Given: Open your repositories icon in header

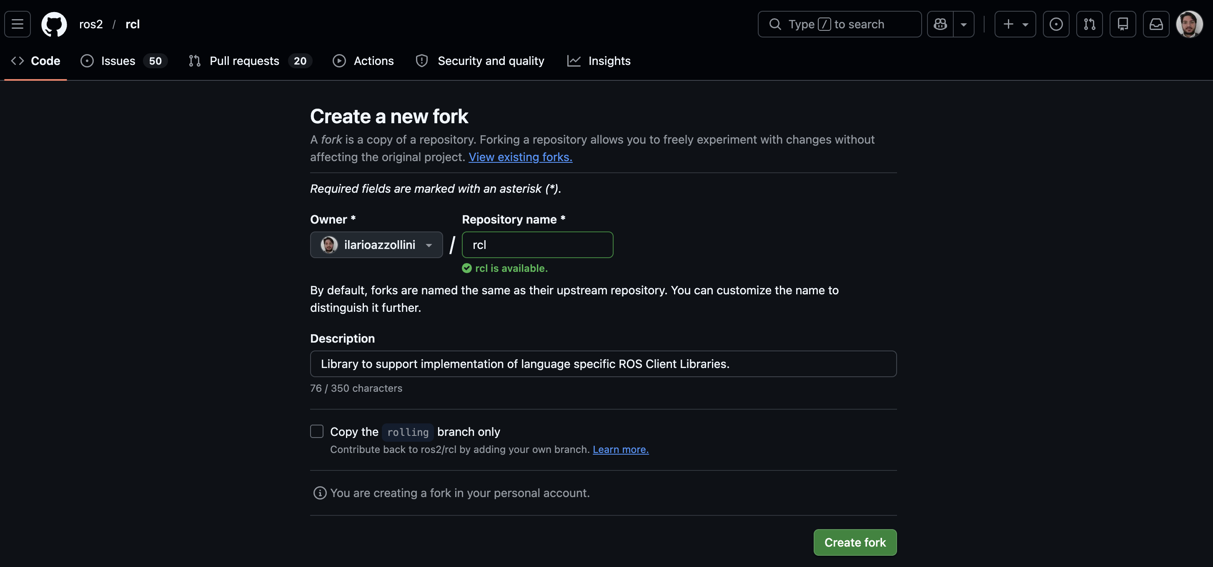Looking at the screenshot, I should [1123, 24].
